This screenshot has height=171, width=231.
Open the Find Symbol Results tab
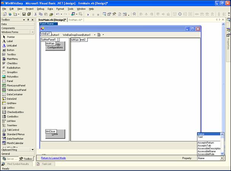click(17, 164)
